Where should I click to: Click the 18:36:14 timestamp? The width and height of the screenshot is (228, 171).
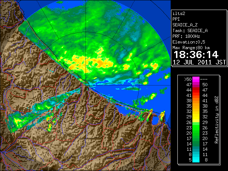point(196,55)
